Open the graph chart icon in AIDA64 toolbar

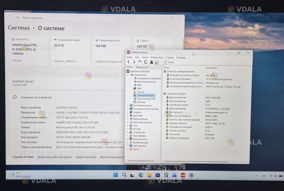157,62
